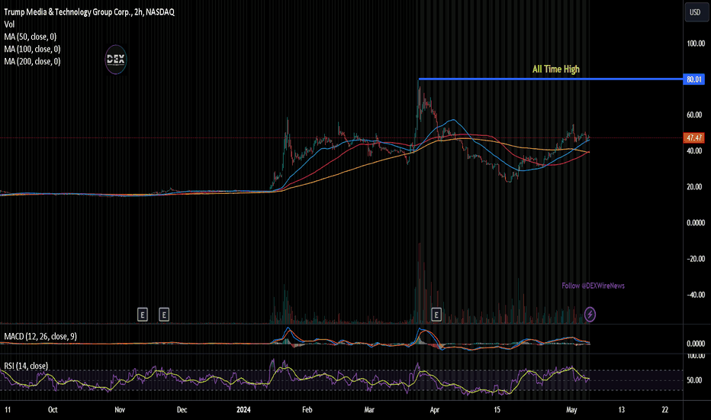Image resolution: width=711 pixels, height=420 pixels.
Task: Click the DEX logo badge
Action: 116,60
